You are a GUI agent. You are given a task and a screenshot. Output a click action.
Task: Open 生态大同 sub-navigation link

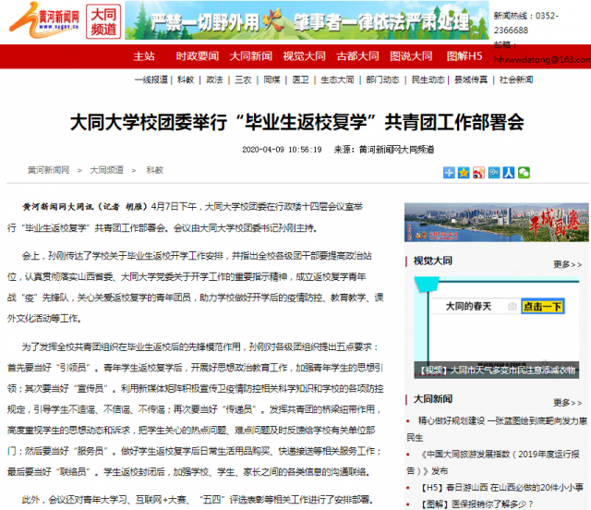(x=337, y=79)
